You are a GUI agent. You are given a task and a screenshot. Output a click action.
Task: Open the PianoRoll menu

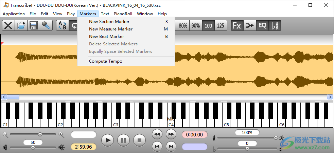123,14
